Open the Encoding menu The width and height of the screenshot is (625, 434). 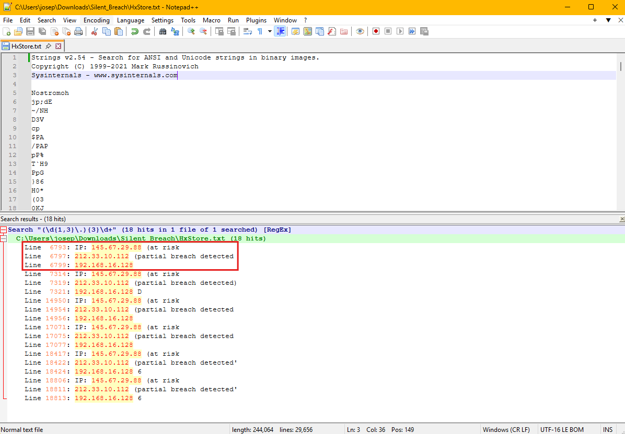[x=97, y=20]
